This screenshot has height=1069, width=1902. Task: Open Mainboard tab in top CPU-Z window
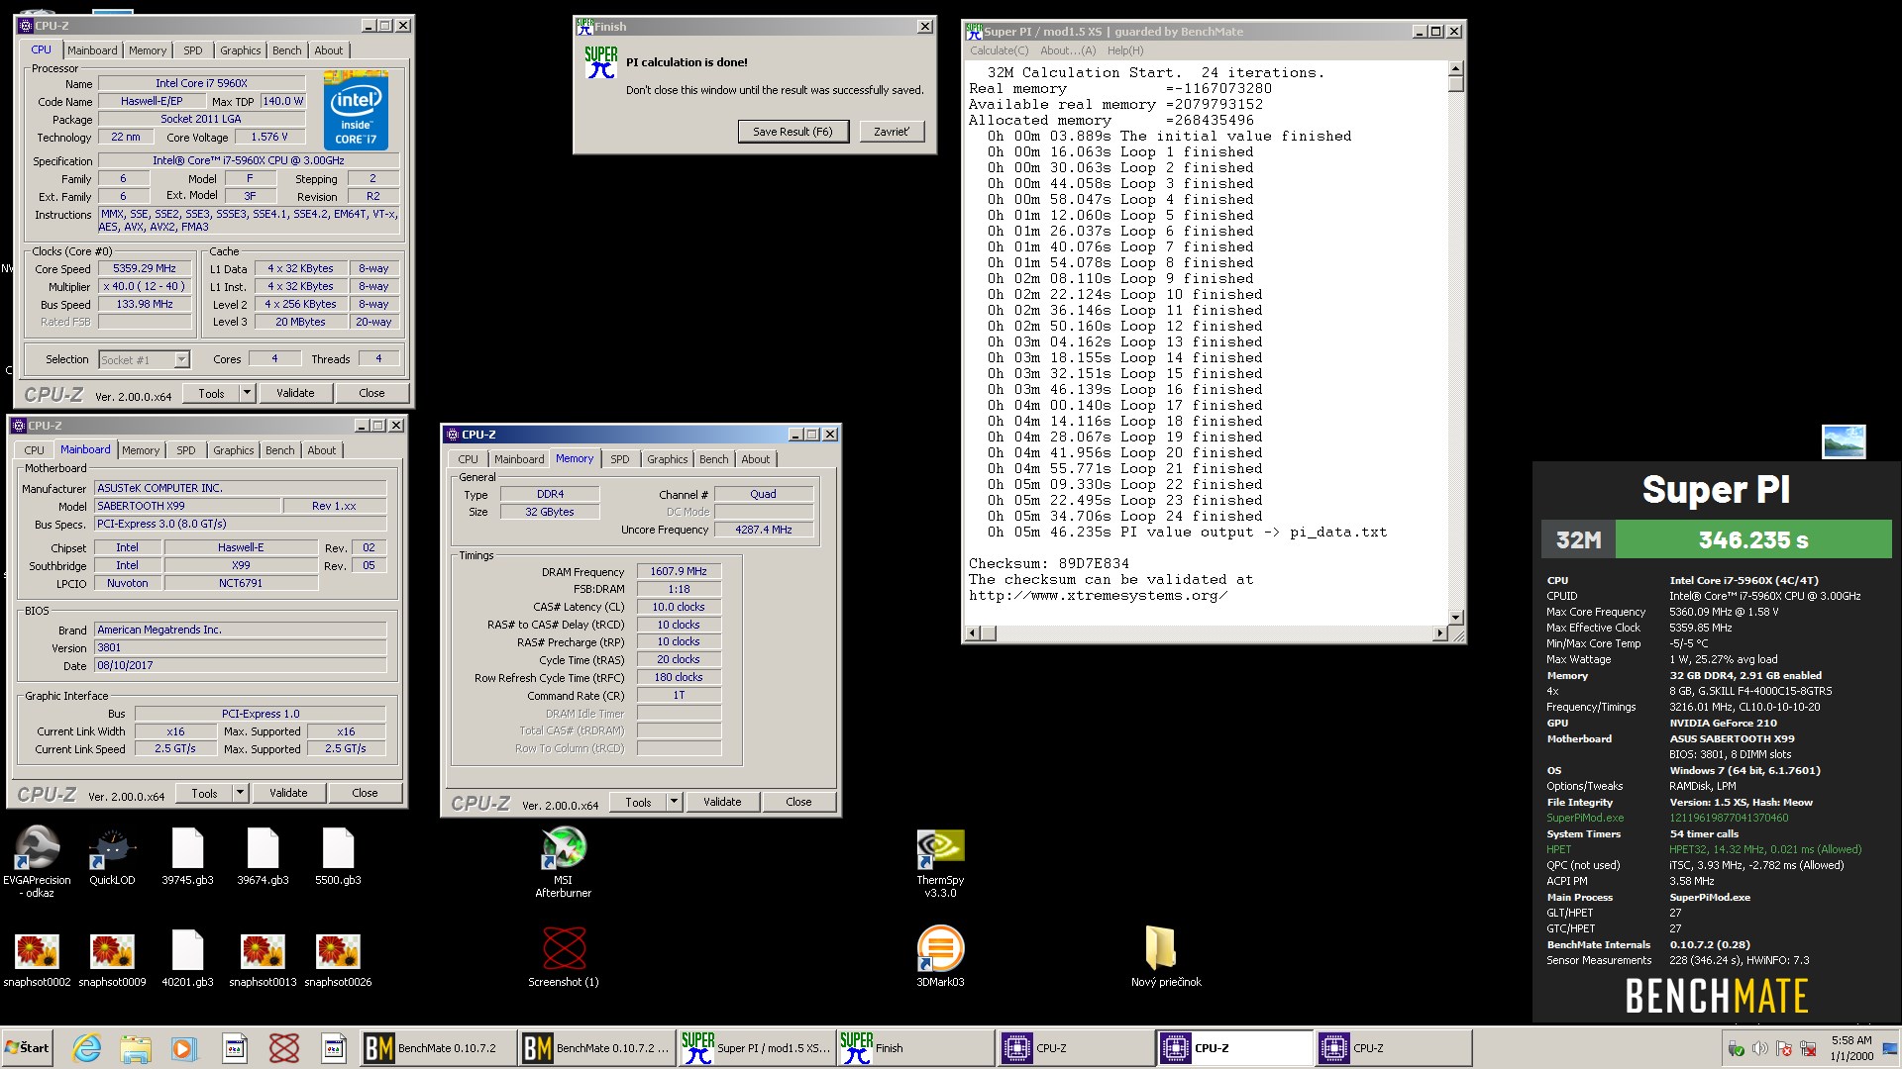point(92,50)
